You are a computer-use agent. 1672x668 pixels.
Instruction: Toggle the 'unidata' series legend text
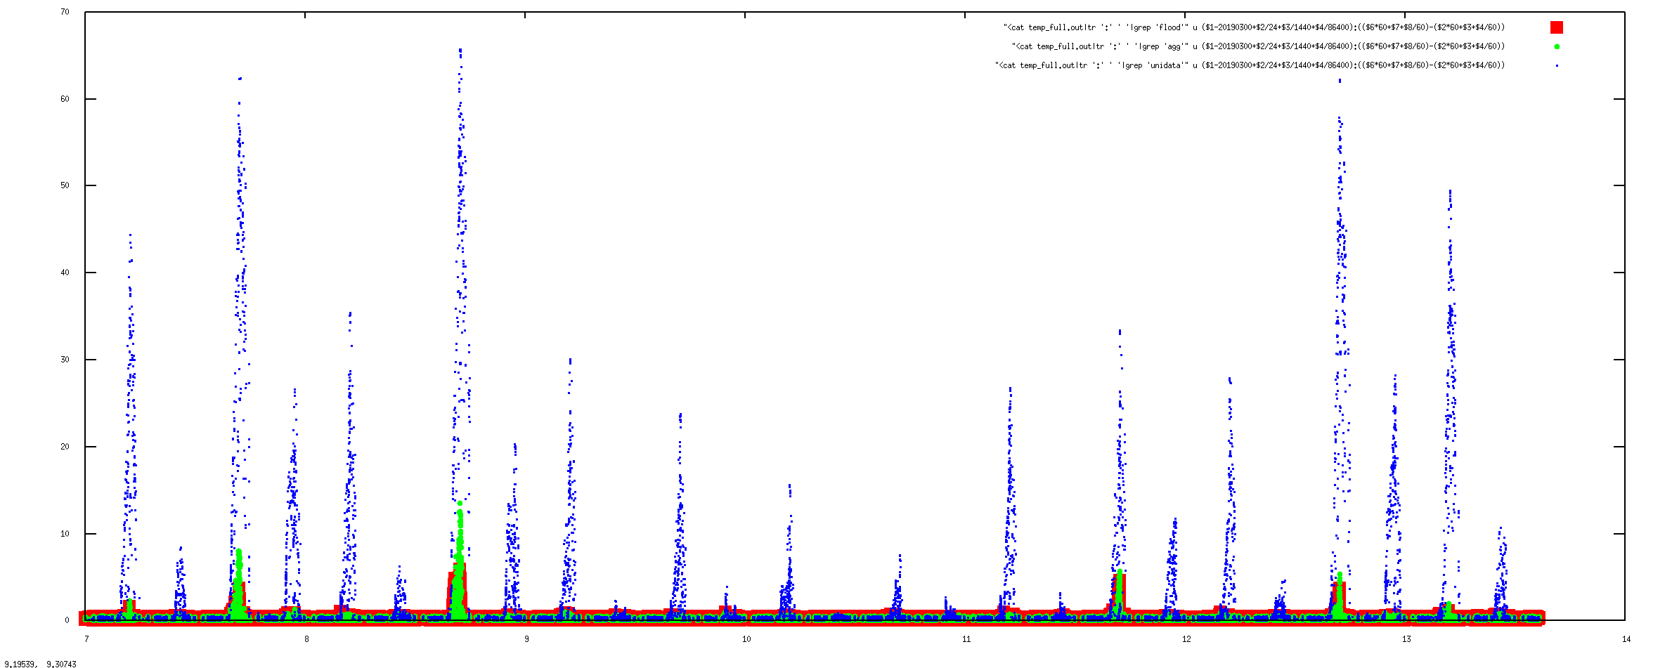click(1250, 65)
